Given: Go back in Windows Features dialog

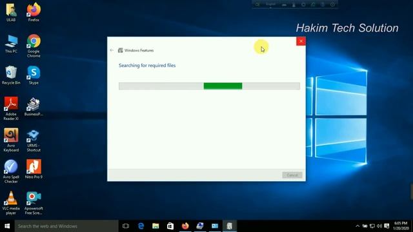Looking at the screenshot, I should [112, 50].
